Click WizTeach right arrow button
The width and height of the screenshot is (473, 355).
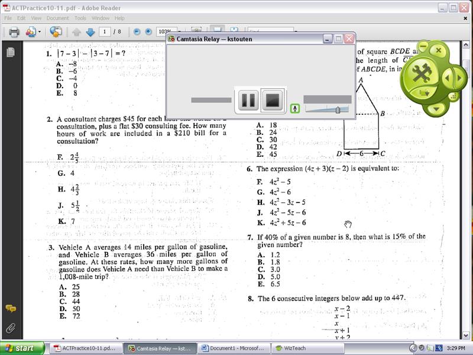[x=460, y=78]
